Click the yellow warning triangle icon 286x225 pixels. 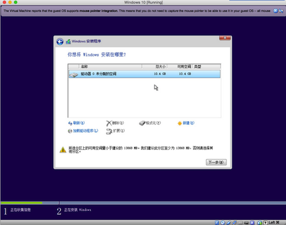(x=63, y=150)
